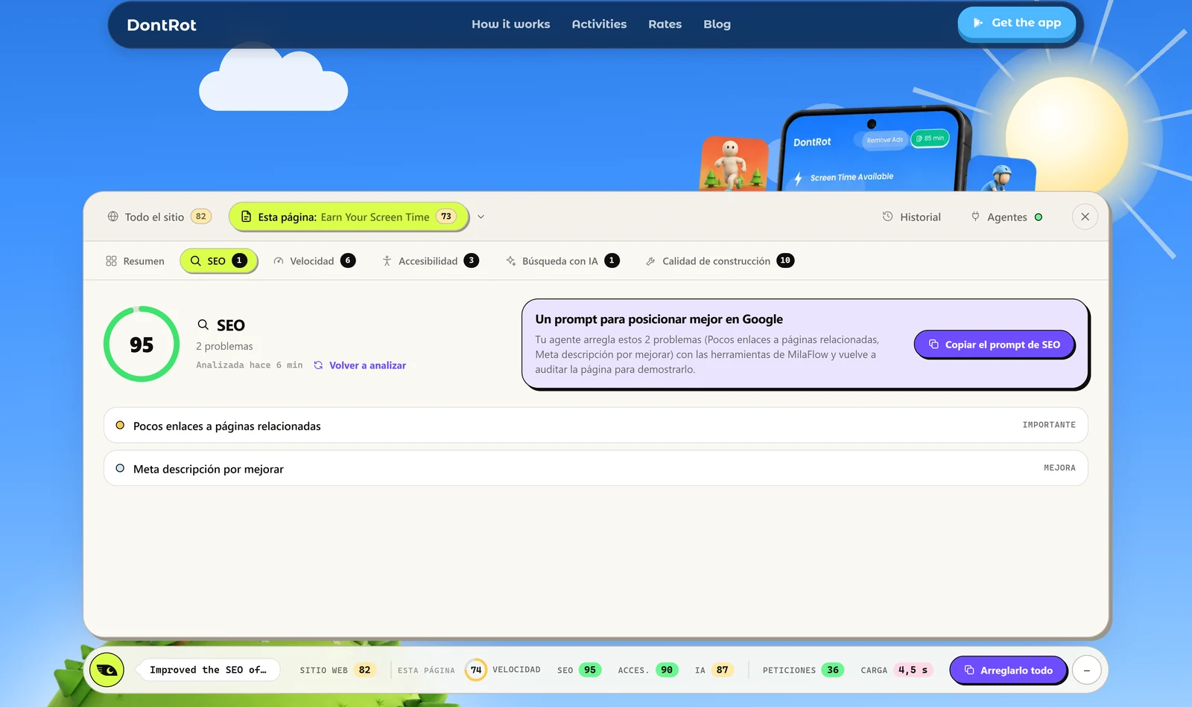This screenshot has height=707, width=1192.
Task: Click the 95 SEO score ring
Action: 142,344
